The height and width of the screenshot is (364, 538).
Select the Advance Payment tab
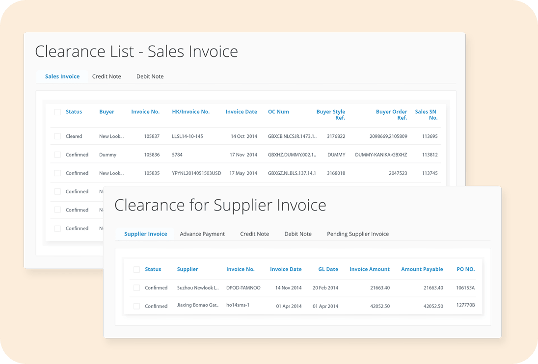[202, 234]
